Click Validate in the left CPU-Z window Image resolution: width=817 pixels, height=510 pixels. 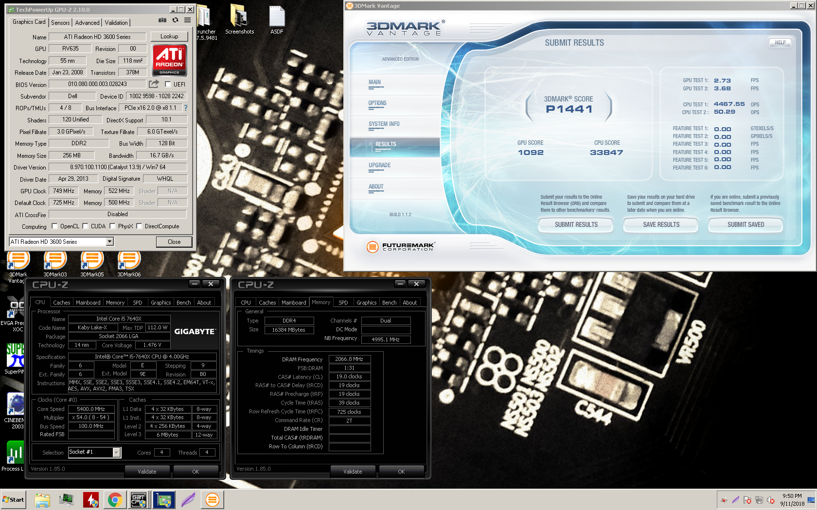coord(147,472)
